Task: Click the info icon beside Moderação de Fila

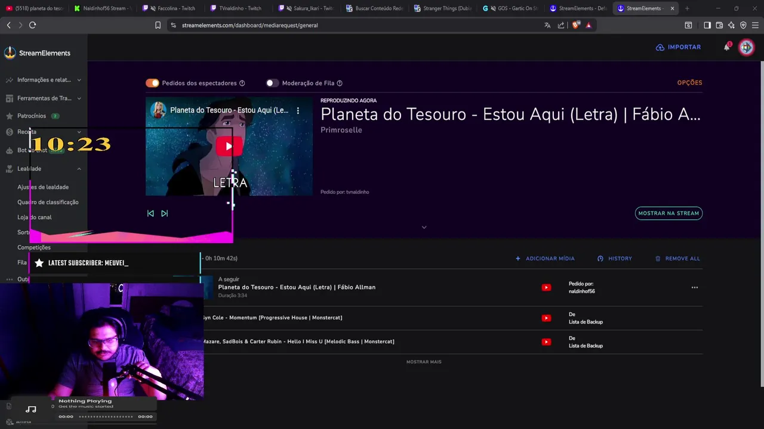Action: tap(340, 83)
